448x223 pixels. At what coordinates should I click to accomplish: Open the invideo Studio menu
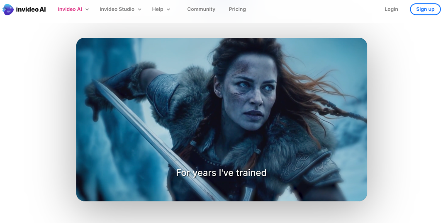click(x=117, y=9)
